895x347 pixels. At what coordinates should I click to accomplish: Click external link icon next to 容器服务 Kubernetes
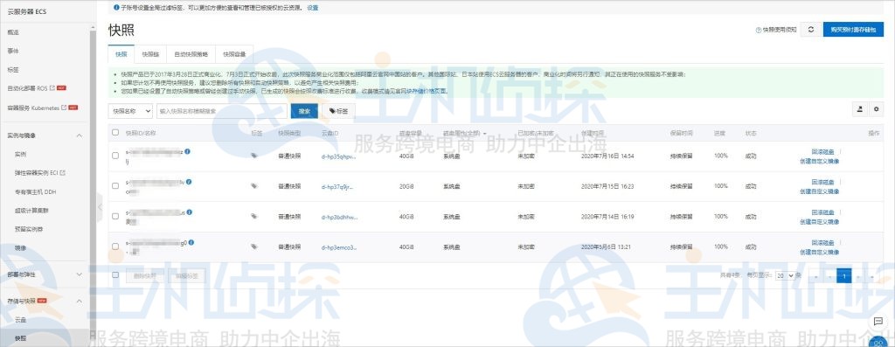pos(63,108)
